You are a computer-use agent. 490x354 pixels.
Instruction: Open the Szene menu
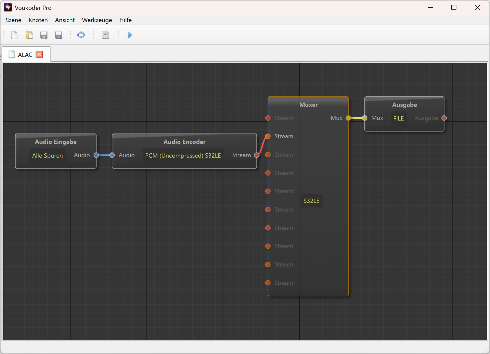pyautogui.click(x=13, y=20)
